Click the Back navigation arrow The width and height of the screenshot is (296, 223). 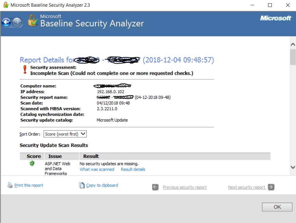6,22
